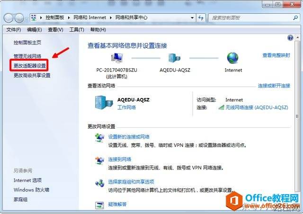
Task: Click the blue help question mark icon
Action: coord(290,38)
